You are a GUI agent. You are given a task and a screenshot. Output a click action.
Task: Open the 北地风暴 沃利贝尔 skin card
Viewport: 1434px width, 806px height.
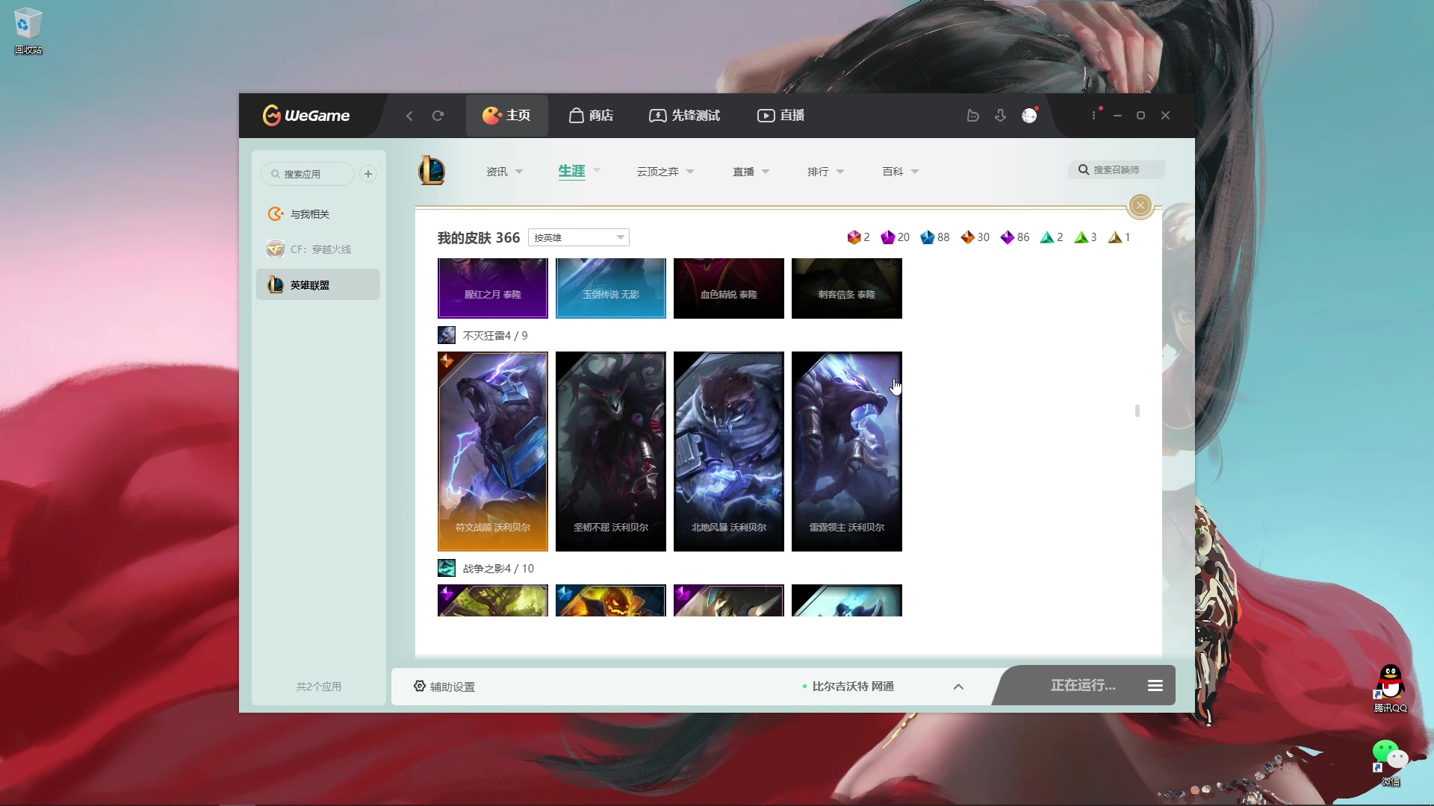click(x=729, y=452)
